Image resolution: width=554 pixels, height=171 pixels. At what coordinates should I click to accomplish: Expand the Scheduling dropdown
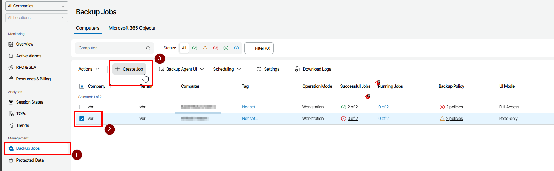227,69
